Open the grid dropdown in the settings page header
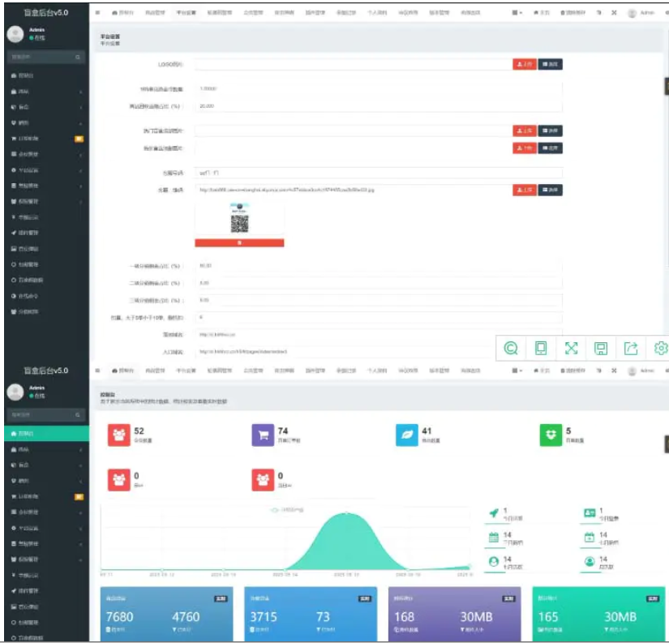The height and width of the screenshot is (643, 669). pos(517,13)
